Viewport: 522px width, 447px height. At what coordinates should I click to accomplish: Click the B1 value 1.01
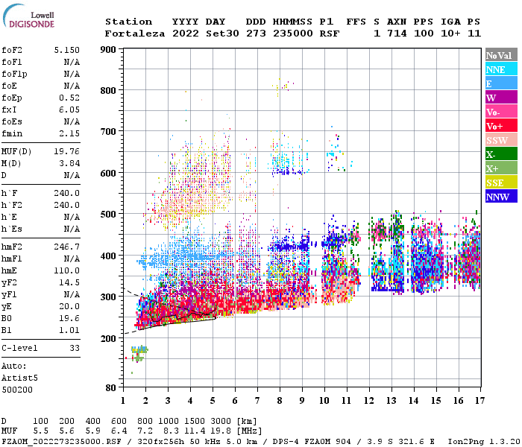point(69,330)
